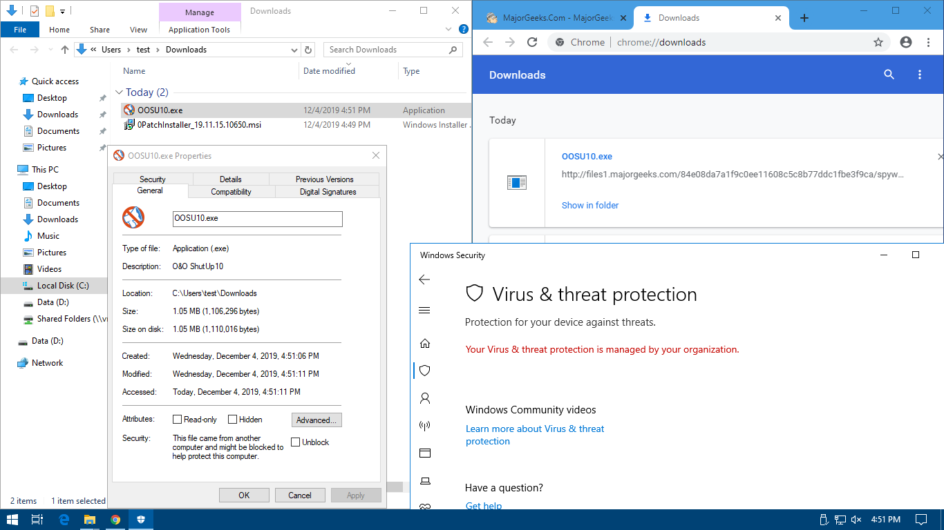Switch to the Compatibility properties tab
The width and height of the screenshot is (944, 530).
coord(231,192)
